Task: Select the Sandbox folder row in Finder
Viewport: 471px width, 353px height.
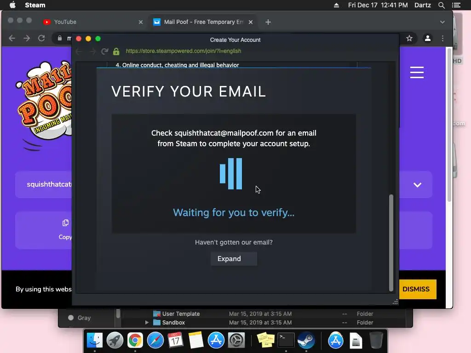Action: pos(264,322)
